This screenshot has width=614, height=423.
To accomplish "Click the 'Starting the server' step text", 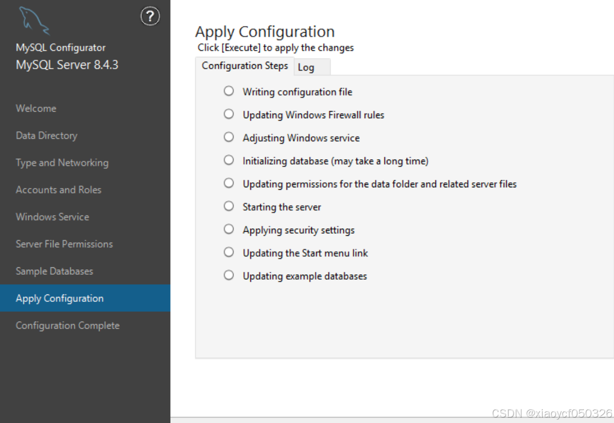I will [x=282, y=207].
